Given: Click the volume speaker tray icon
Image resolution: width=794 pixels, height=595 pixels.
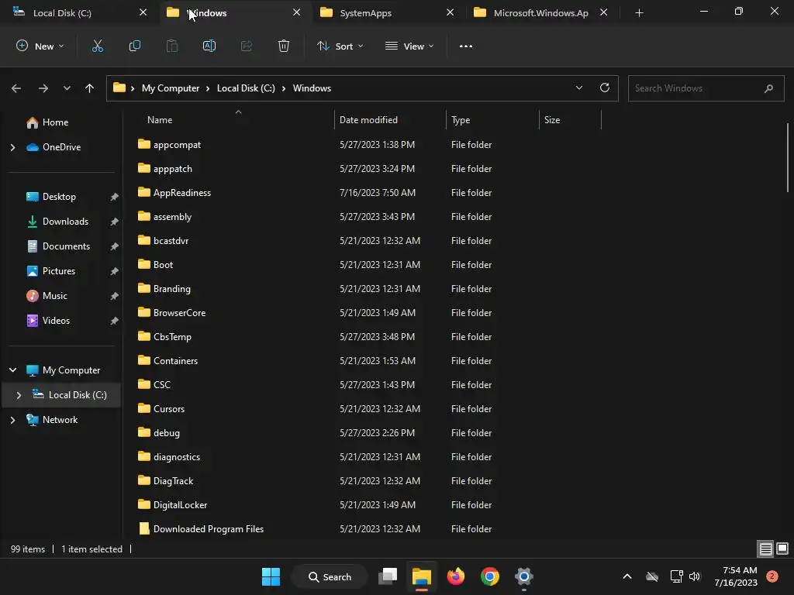Looking at the screenshot, I should pos(695,576).
